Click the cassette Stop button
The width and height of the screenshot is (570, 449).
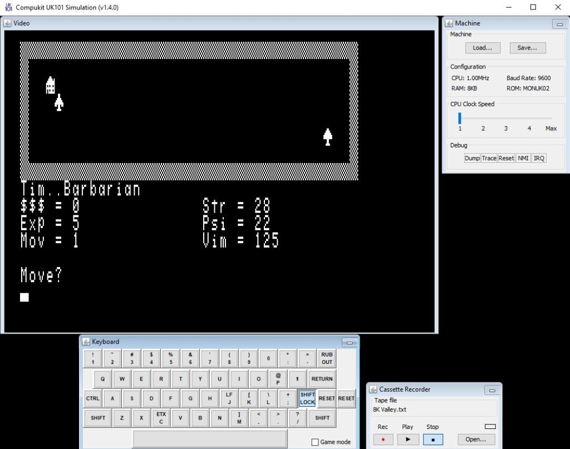433,439
